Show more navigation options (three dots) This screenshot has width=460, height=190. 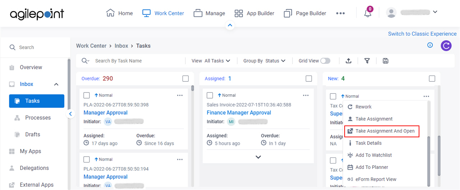[x=340, y=13]
